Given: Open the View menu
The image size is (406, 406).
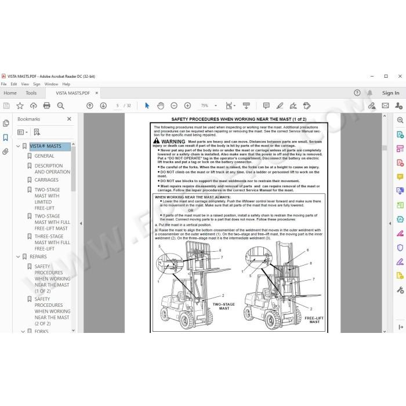Looking at the screenshot, I should tap(25, 84).
